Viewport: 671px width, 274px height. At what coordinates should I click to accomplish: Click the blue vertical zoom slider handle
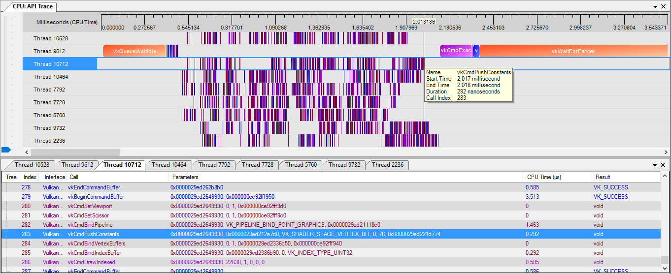[6, 150]
